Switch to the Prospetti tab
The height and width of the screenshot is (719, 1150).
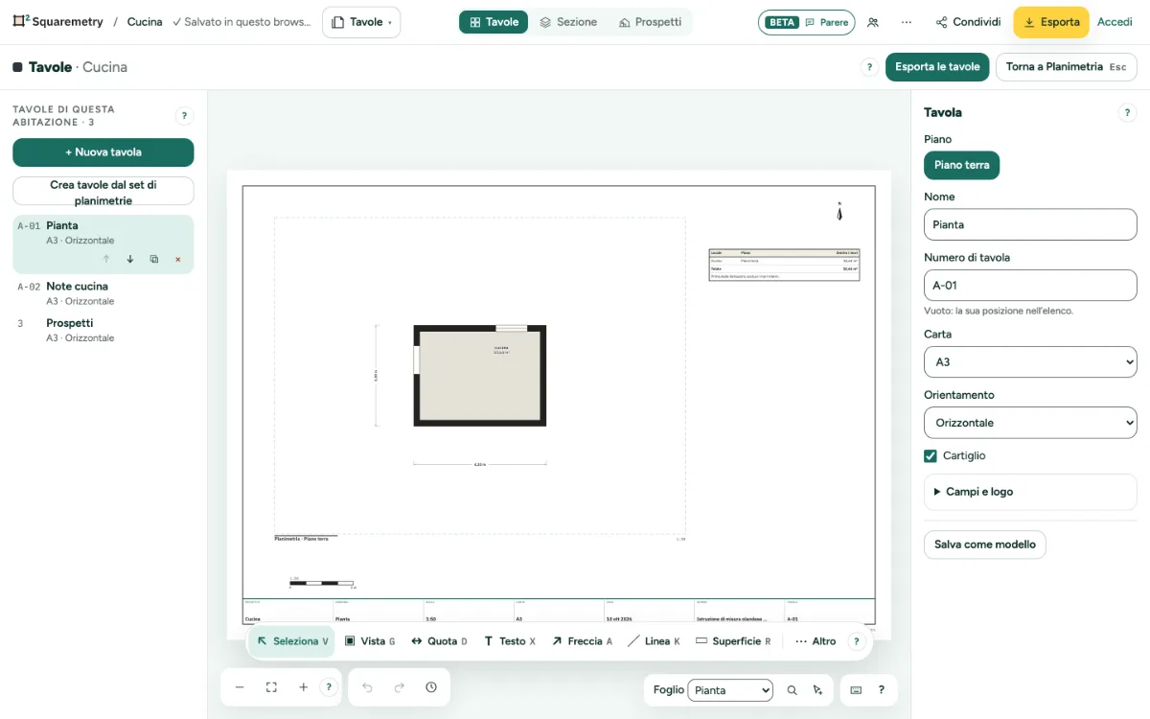[x=650, y=22]
